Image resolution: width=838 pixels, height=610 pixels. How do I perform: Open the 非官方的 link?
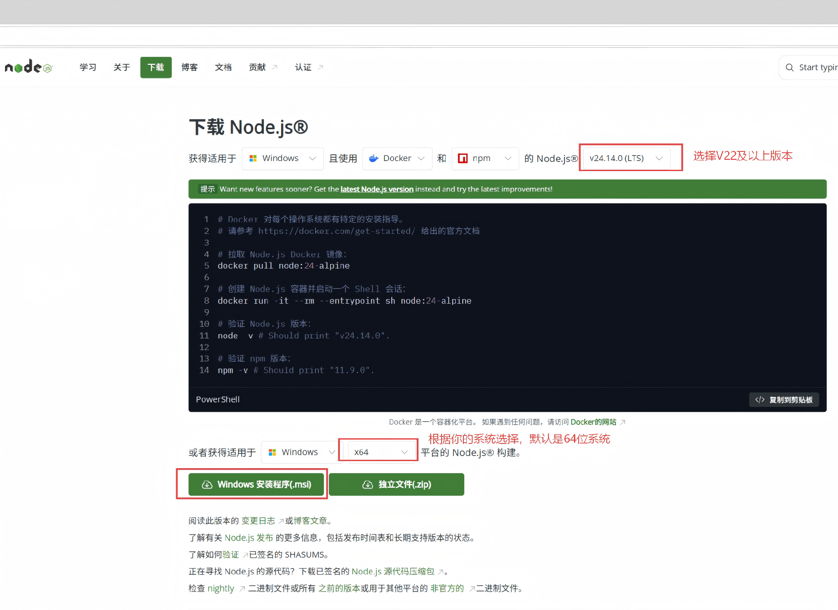(447, 589)
